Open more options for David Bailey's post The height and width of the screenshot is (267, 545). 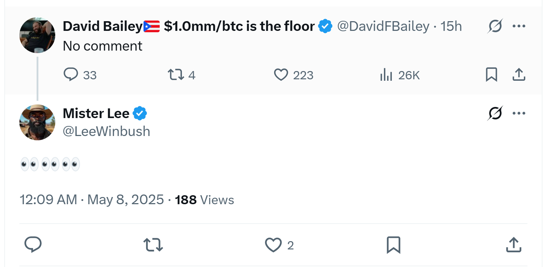pos(519,26)
